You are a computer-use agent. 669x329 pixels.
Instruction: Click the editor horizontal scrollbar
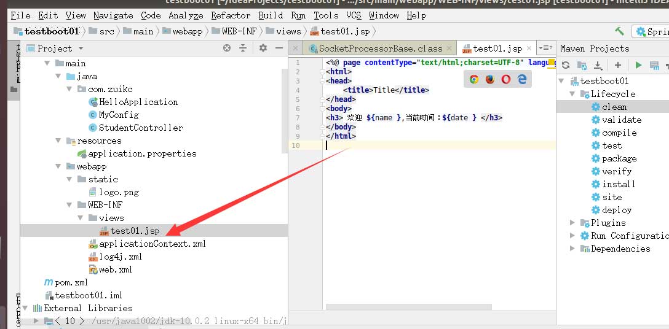coord(409,307)
